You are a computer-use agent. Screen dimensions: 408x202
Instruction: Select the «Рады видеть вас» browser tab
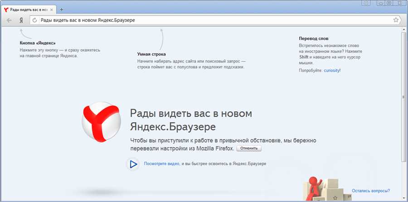pos(27,10)
